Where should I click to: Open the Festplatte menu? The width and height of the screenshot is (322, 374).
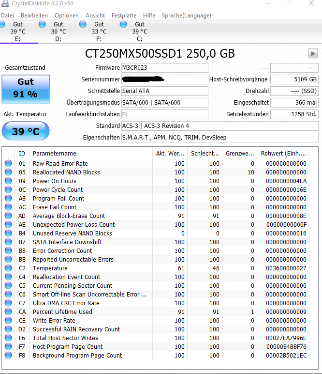point(124,16)
